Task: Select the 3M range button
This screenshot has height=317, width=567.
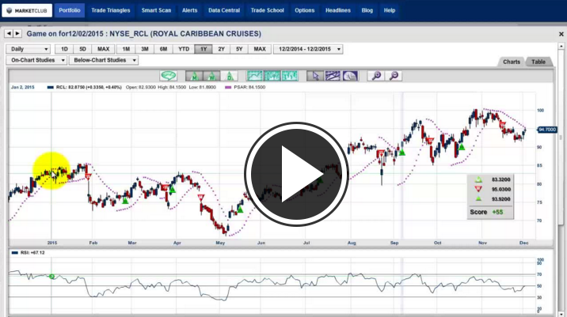Action: [145, 49]
